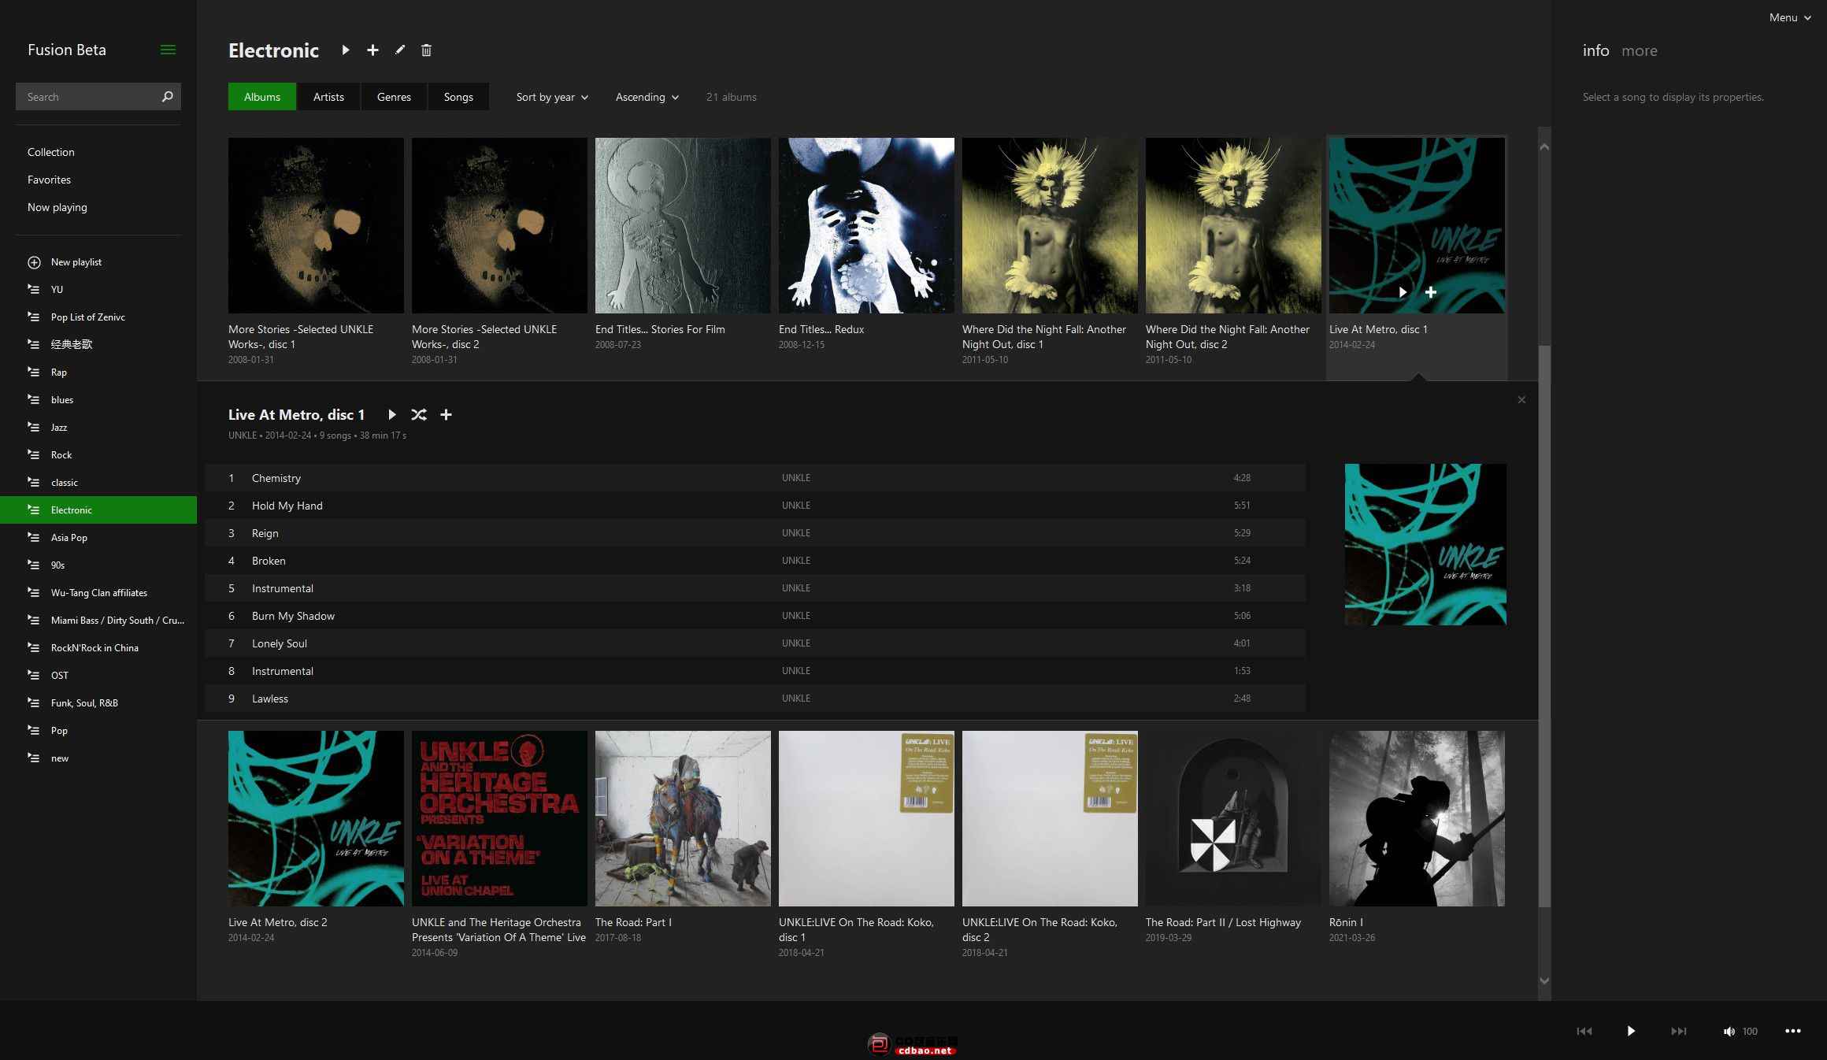Click play overlay on Live At Metro thumbnail
Viewport: 1827px width, 1060px height.
[1403, 292]
